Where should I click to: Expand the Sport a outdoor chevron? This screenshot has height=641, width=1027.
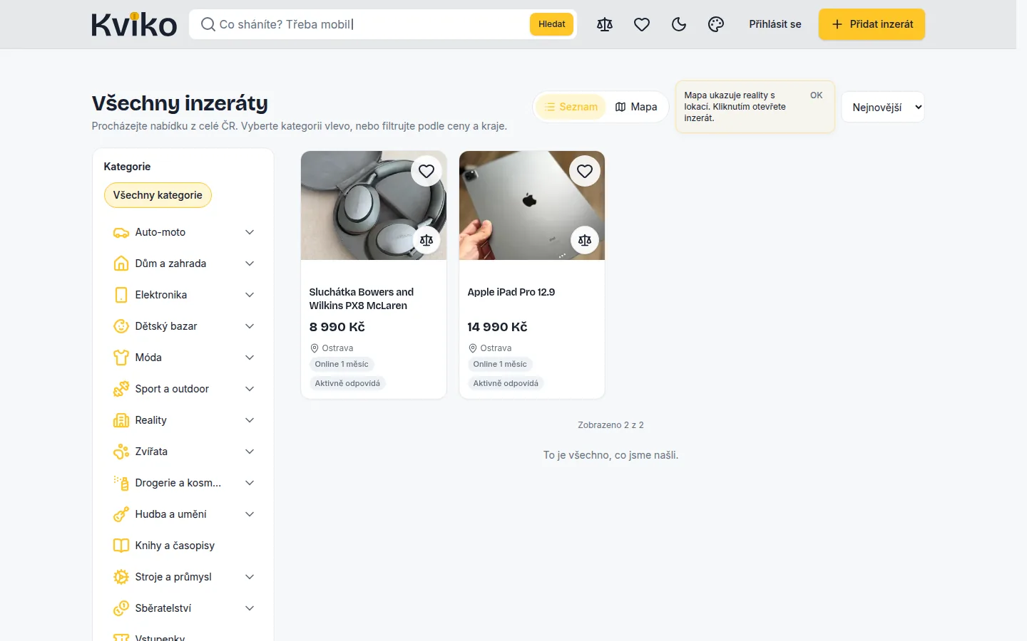click(x=250, y=389)
